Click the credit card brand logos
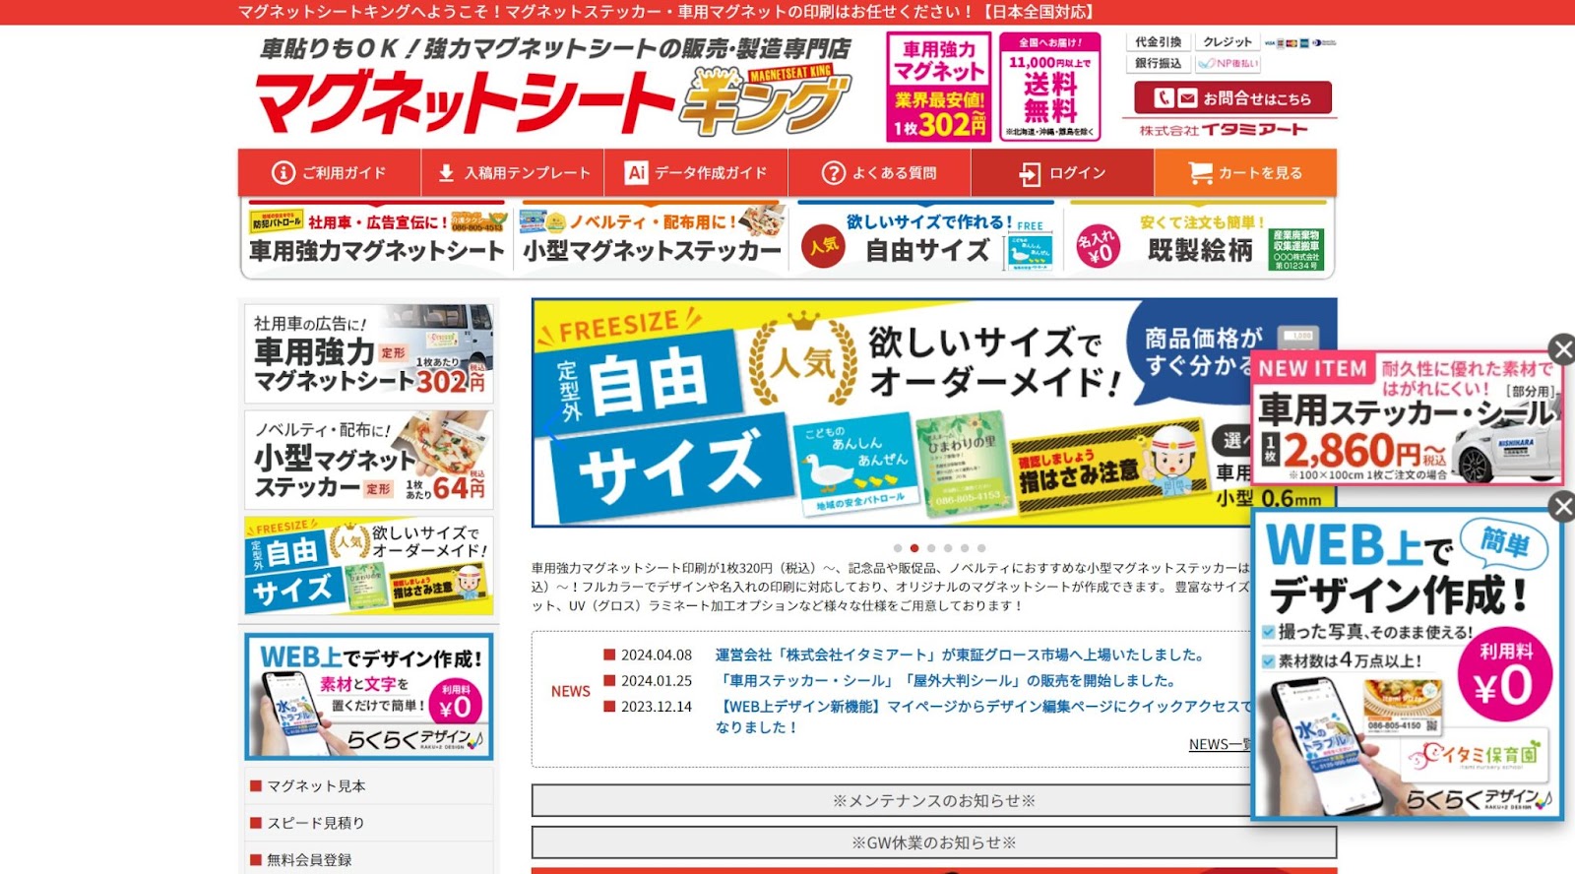Screen dimensions: 1575x874 coord(1299,43)
